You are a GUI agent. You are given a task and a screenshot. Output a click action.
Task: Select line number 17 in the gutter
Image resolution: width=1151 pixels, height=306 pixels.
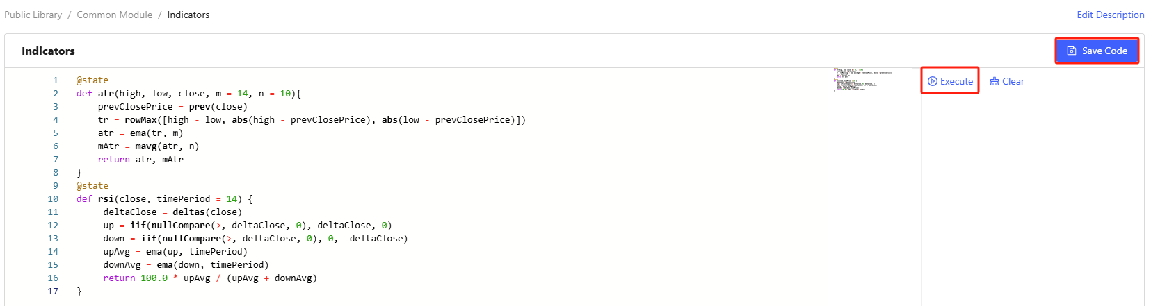[54, 291]
